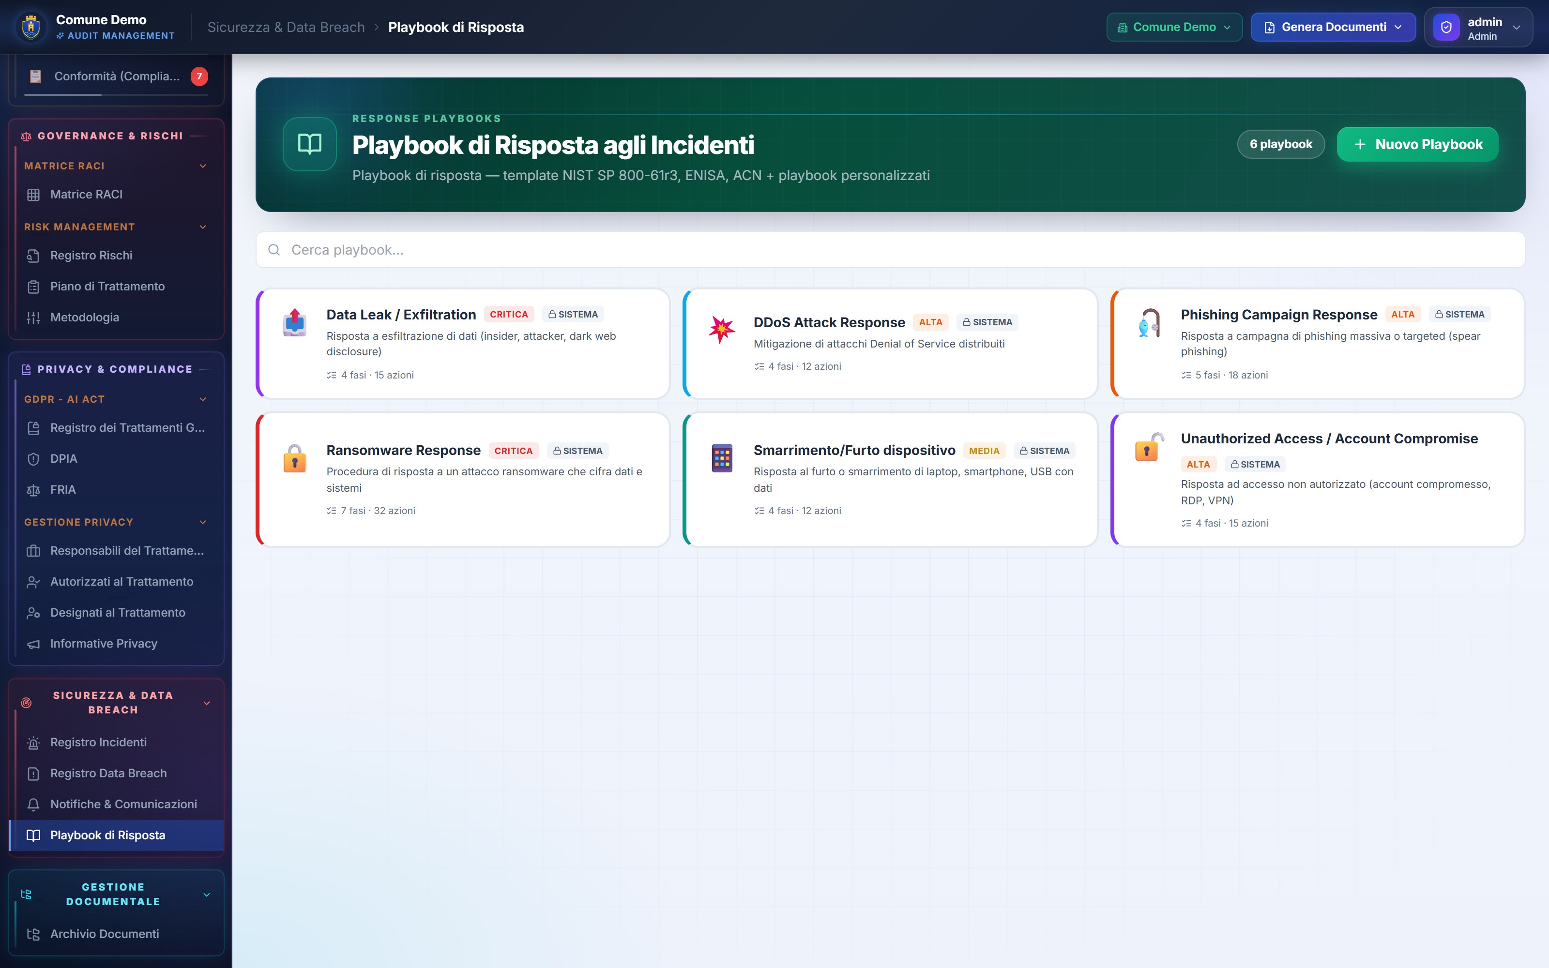The image size is (1549, 968).
Task: Click the DPIA shield icon
Action: 33,459
